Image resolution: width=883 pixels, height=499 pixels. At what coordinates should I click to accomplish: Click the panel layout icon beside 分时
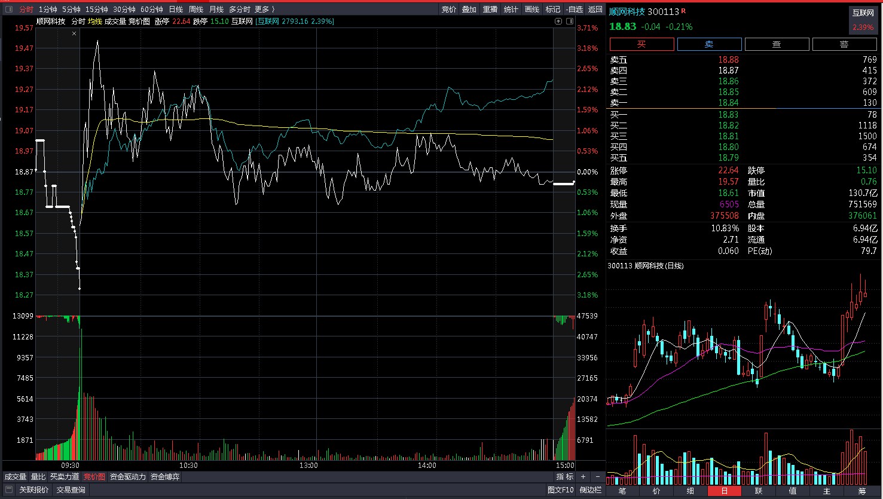click(8, 10)
